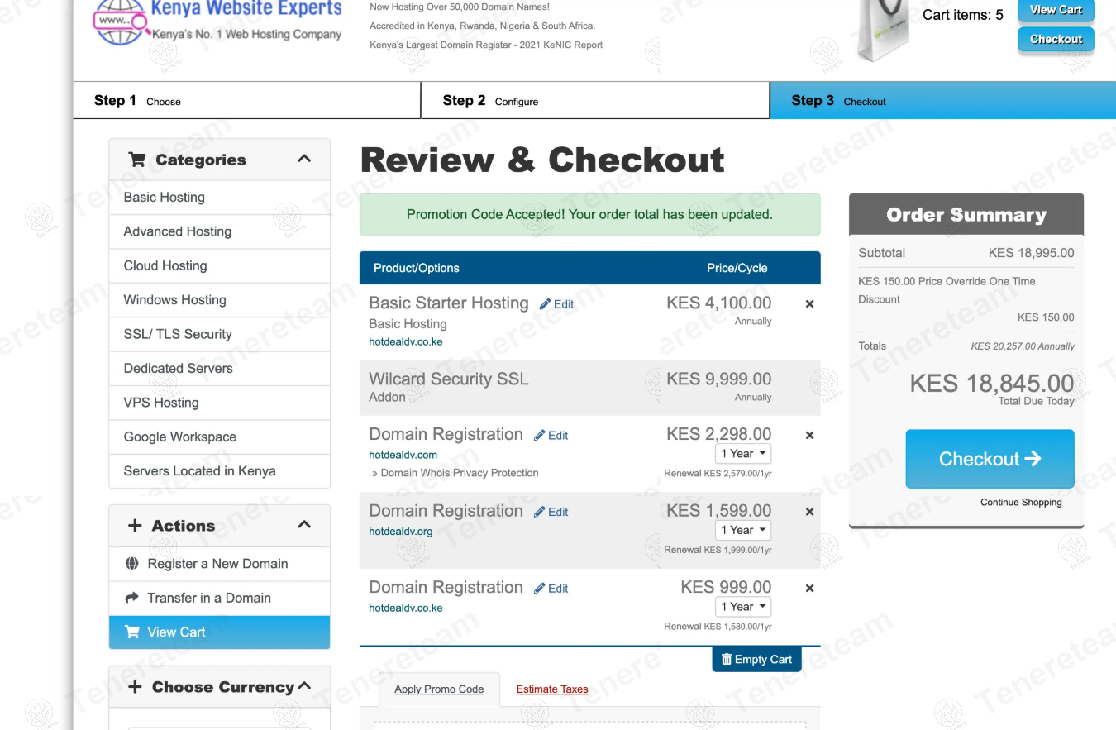The height and width of the screenshot is (730, 1116).
Task: Switch to Estimate Taxes tab
Action: coord(552,689)
